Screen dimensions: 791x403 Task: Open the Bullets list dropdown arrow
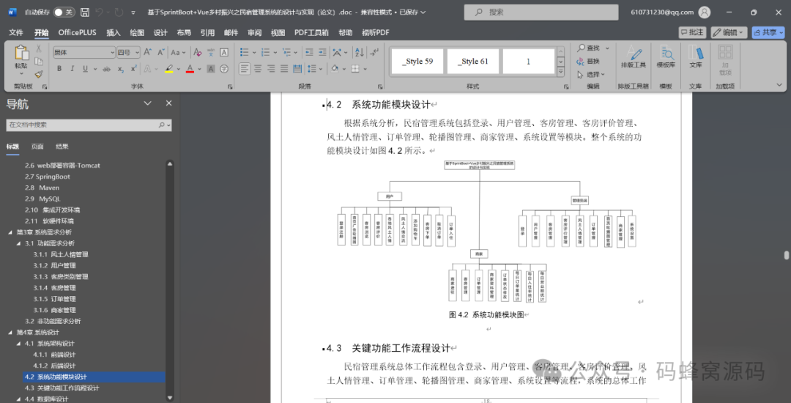[253, 52]
